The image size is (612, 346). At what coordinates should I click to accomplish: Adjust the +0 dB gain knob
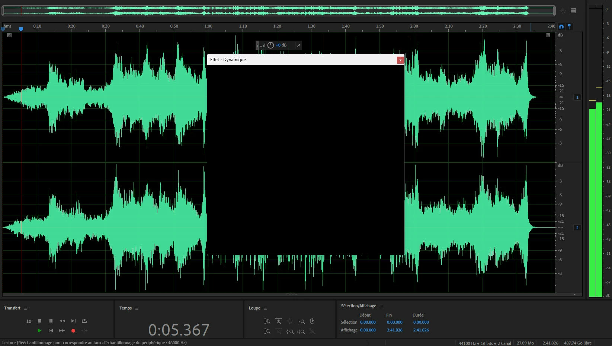click(270, 45)
